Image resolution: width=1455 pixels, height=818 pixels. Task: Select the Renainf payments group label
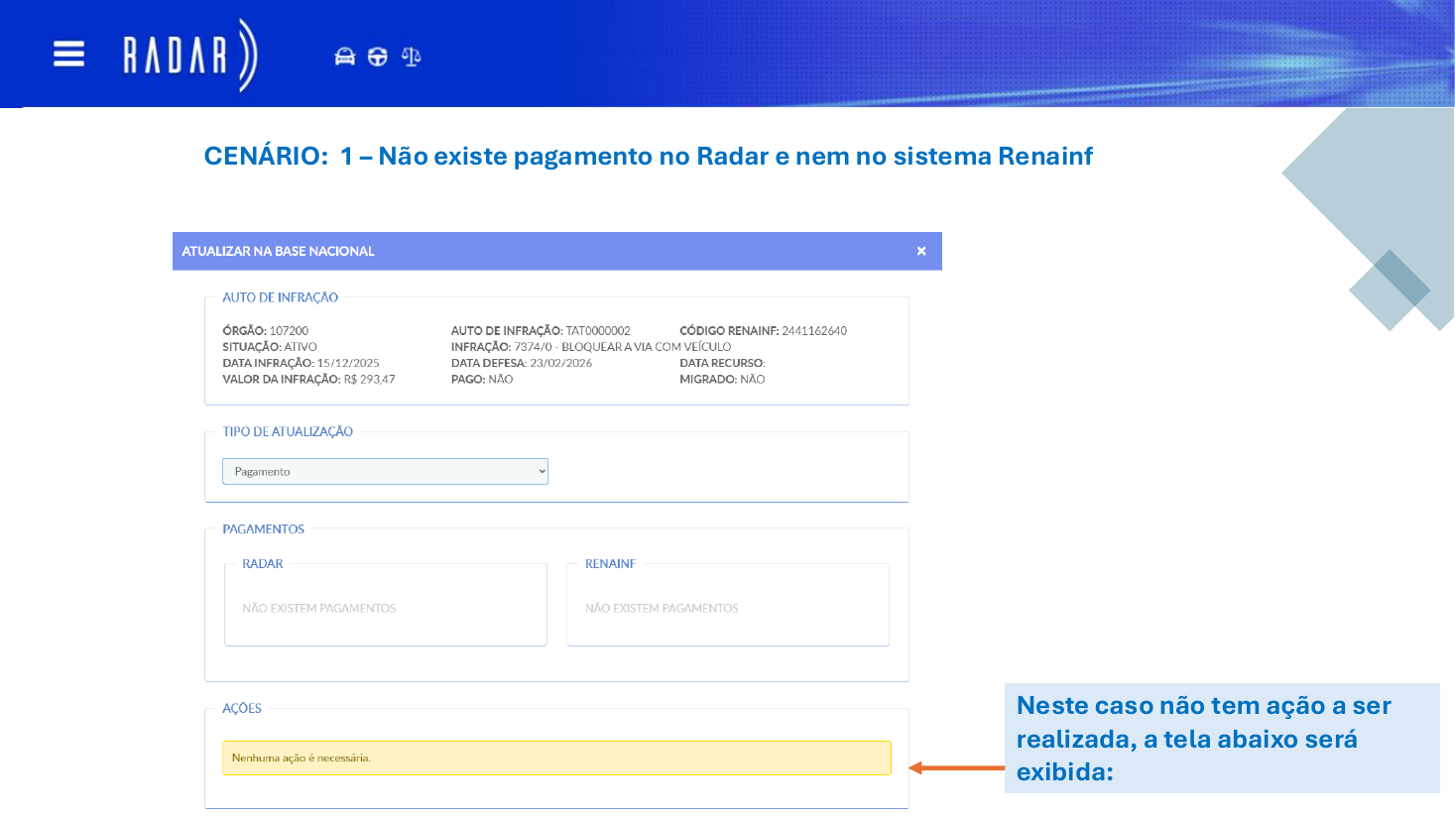[x=610, y=564]
